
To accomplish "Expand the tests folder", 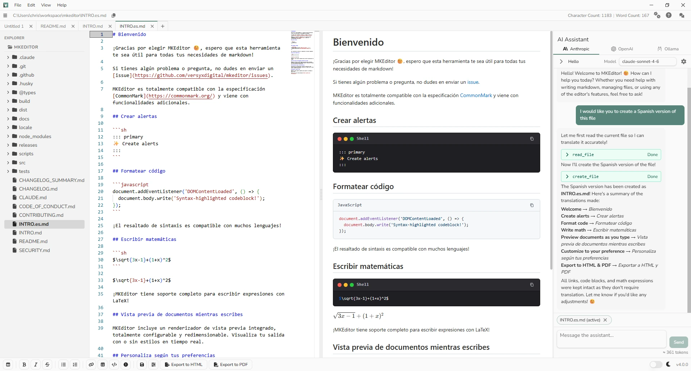I will click(8, 171).
